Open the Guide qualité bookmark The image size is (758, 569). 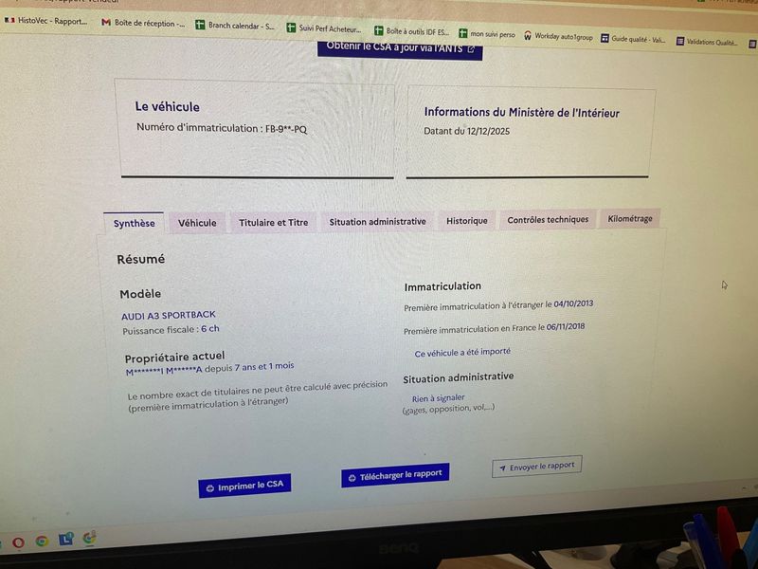click(633, 39)
